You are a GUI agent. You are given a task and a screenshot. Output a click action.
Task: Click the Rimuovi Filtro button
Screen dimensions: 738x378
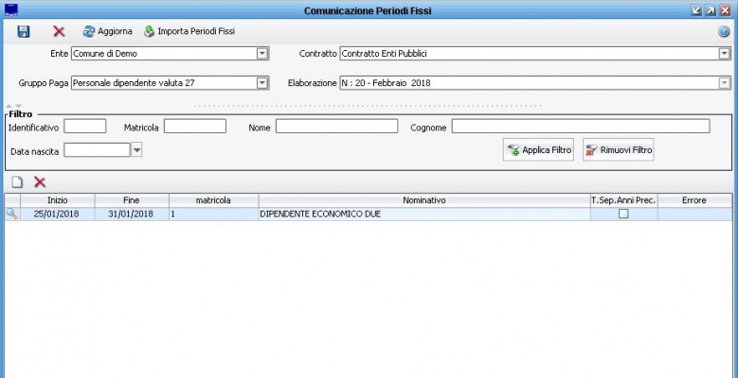pos(619,150)
